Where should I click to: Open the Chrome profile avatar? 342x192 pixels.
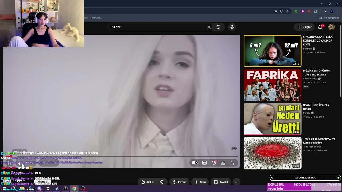(332, 11)
